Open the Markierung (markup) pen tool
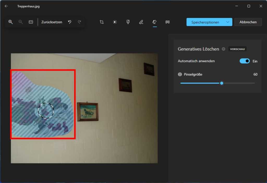Viewport: 267px width, 183px height. click(141, 22)
